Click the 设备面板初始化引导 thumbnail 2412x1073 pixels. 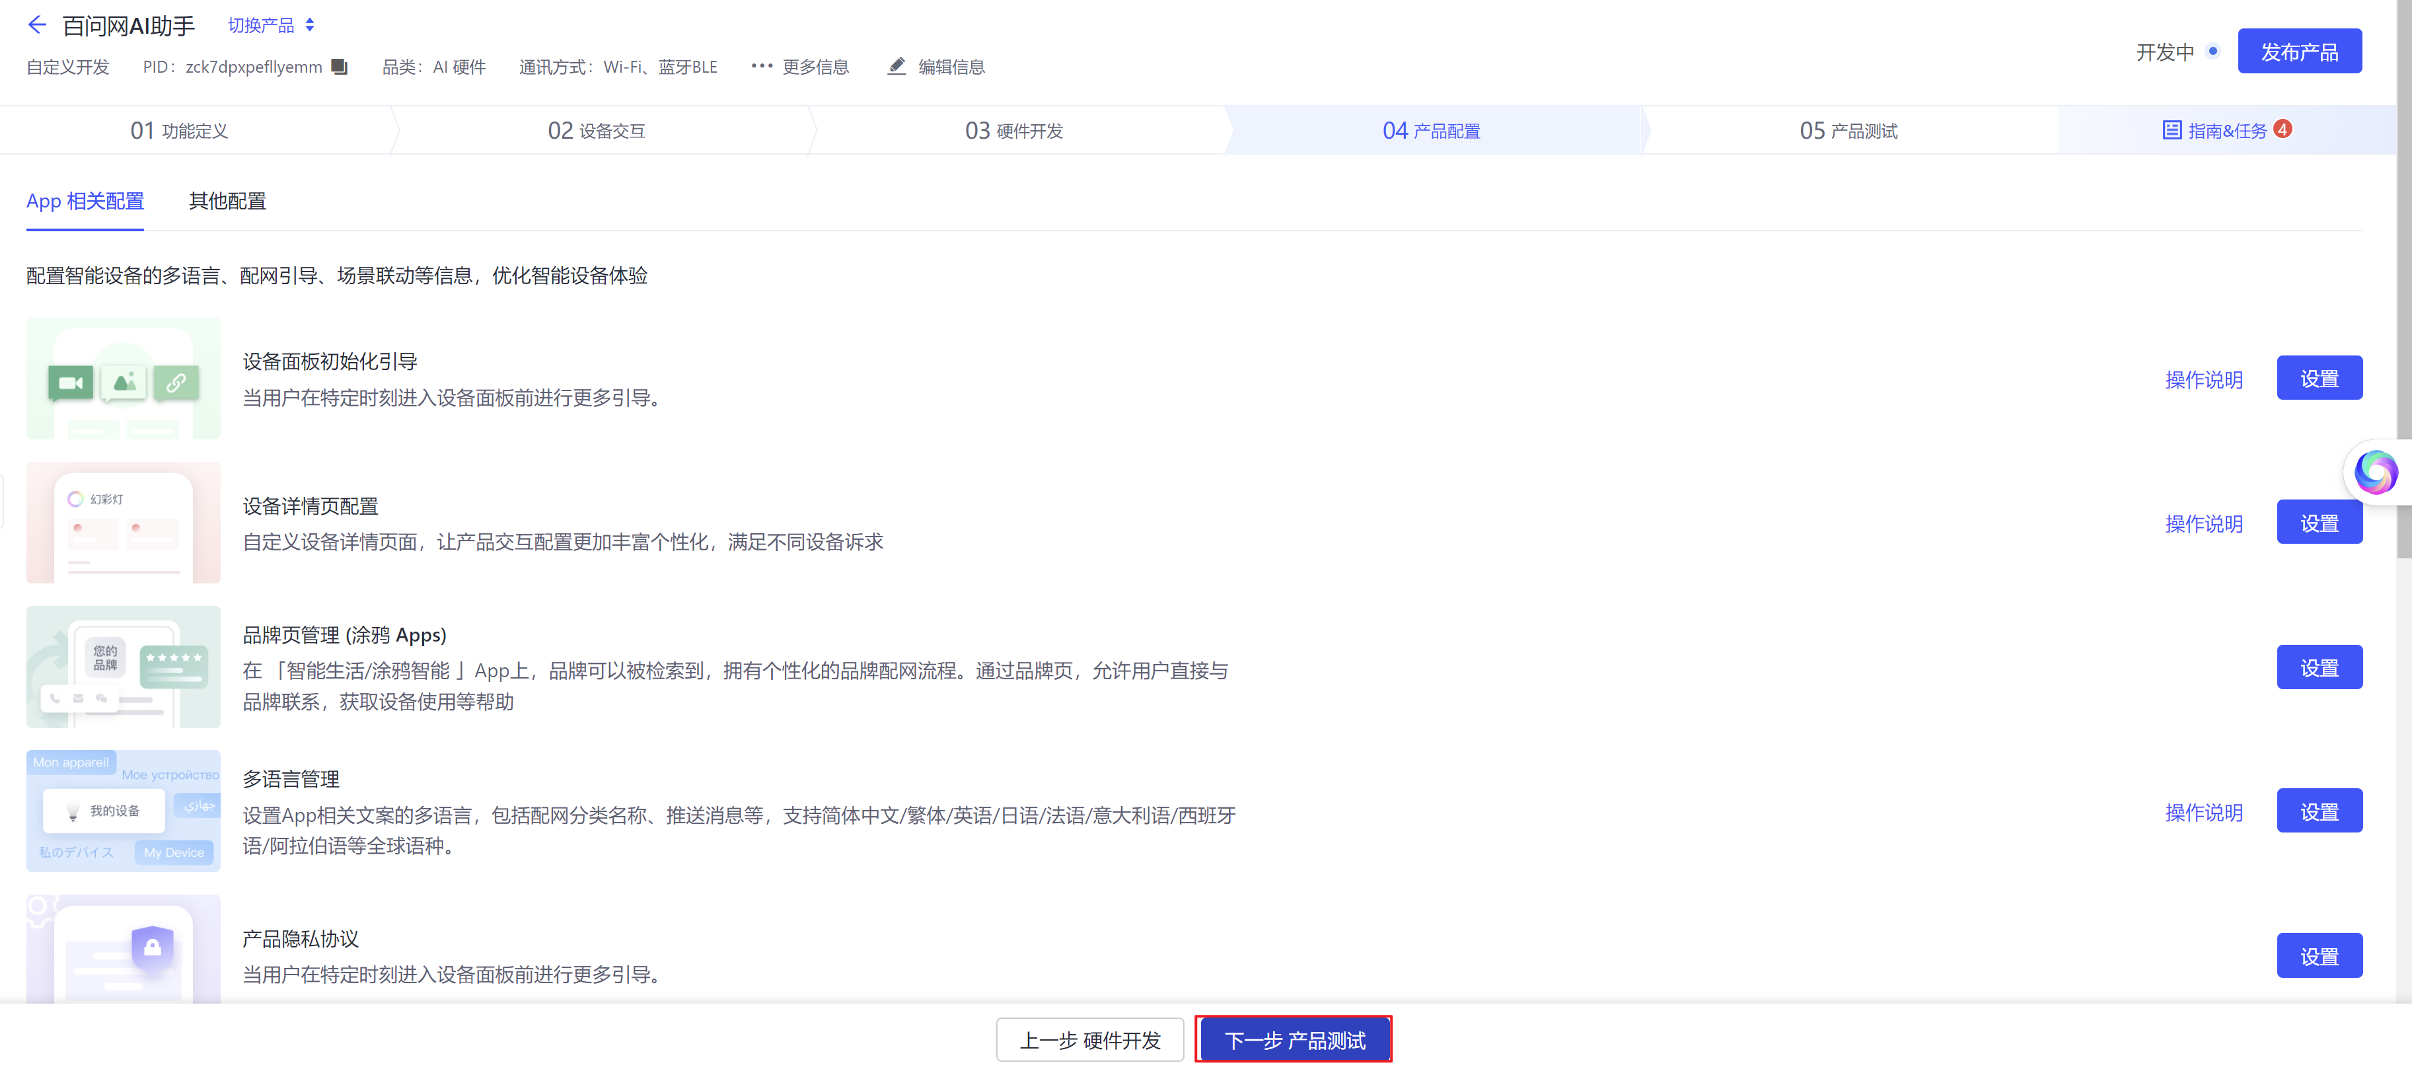pos(124,379)
